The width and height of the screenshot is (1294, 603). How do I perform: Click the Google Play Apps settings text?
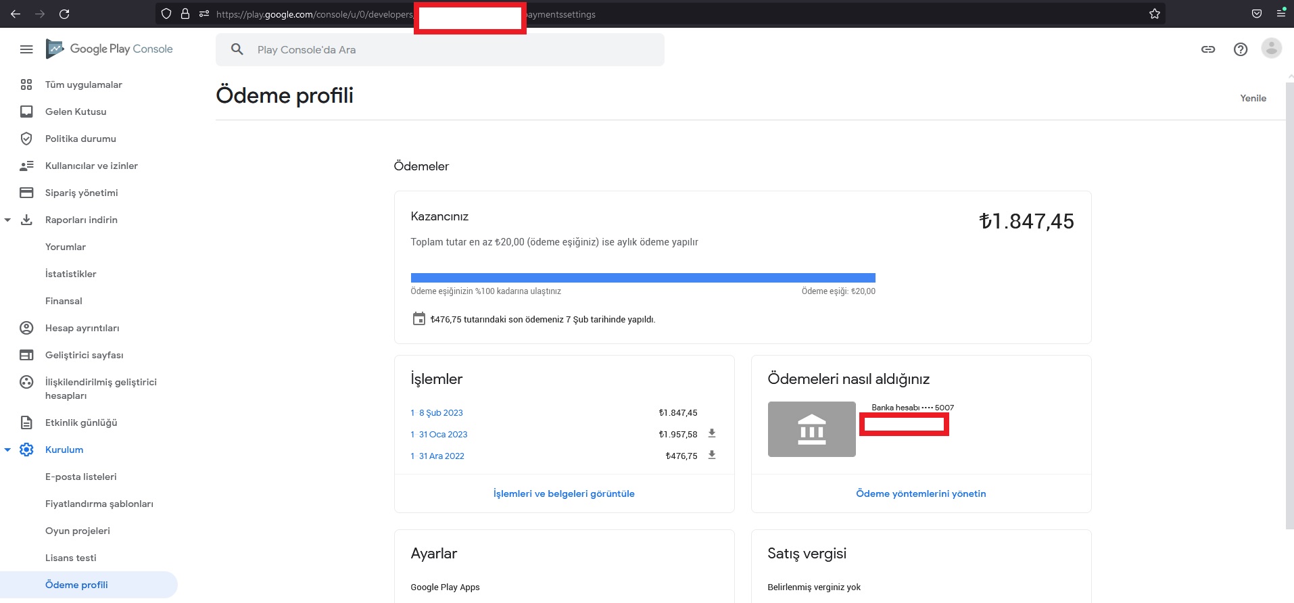click(445, 587)
